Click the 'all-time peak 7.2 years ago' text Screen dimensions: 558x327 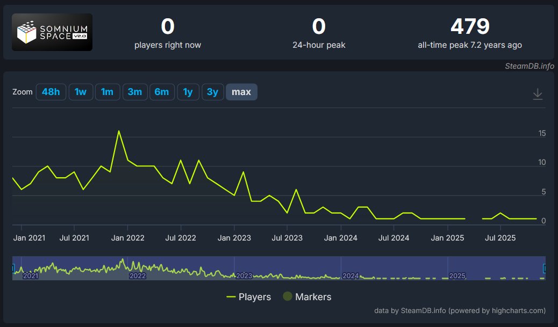tap(470, 45)
